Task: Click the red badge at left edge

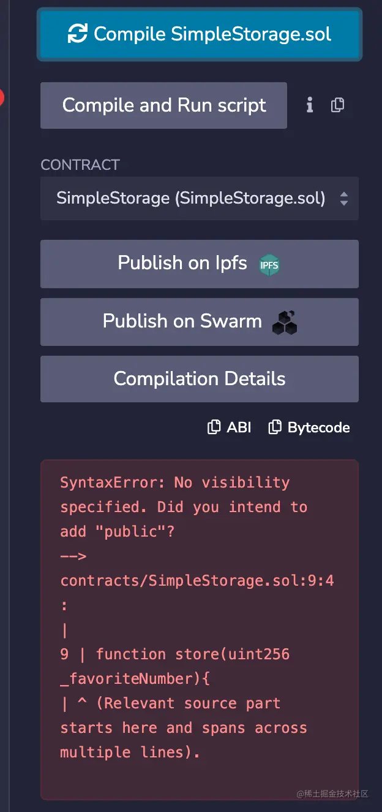Action: tap(1, 97)
